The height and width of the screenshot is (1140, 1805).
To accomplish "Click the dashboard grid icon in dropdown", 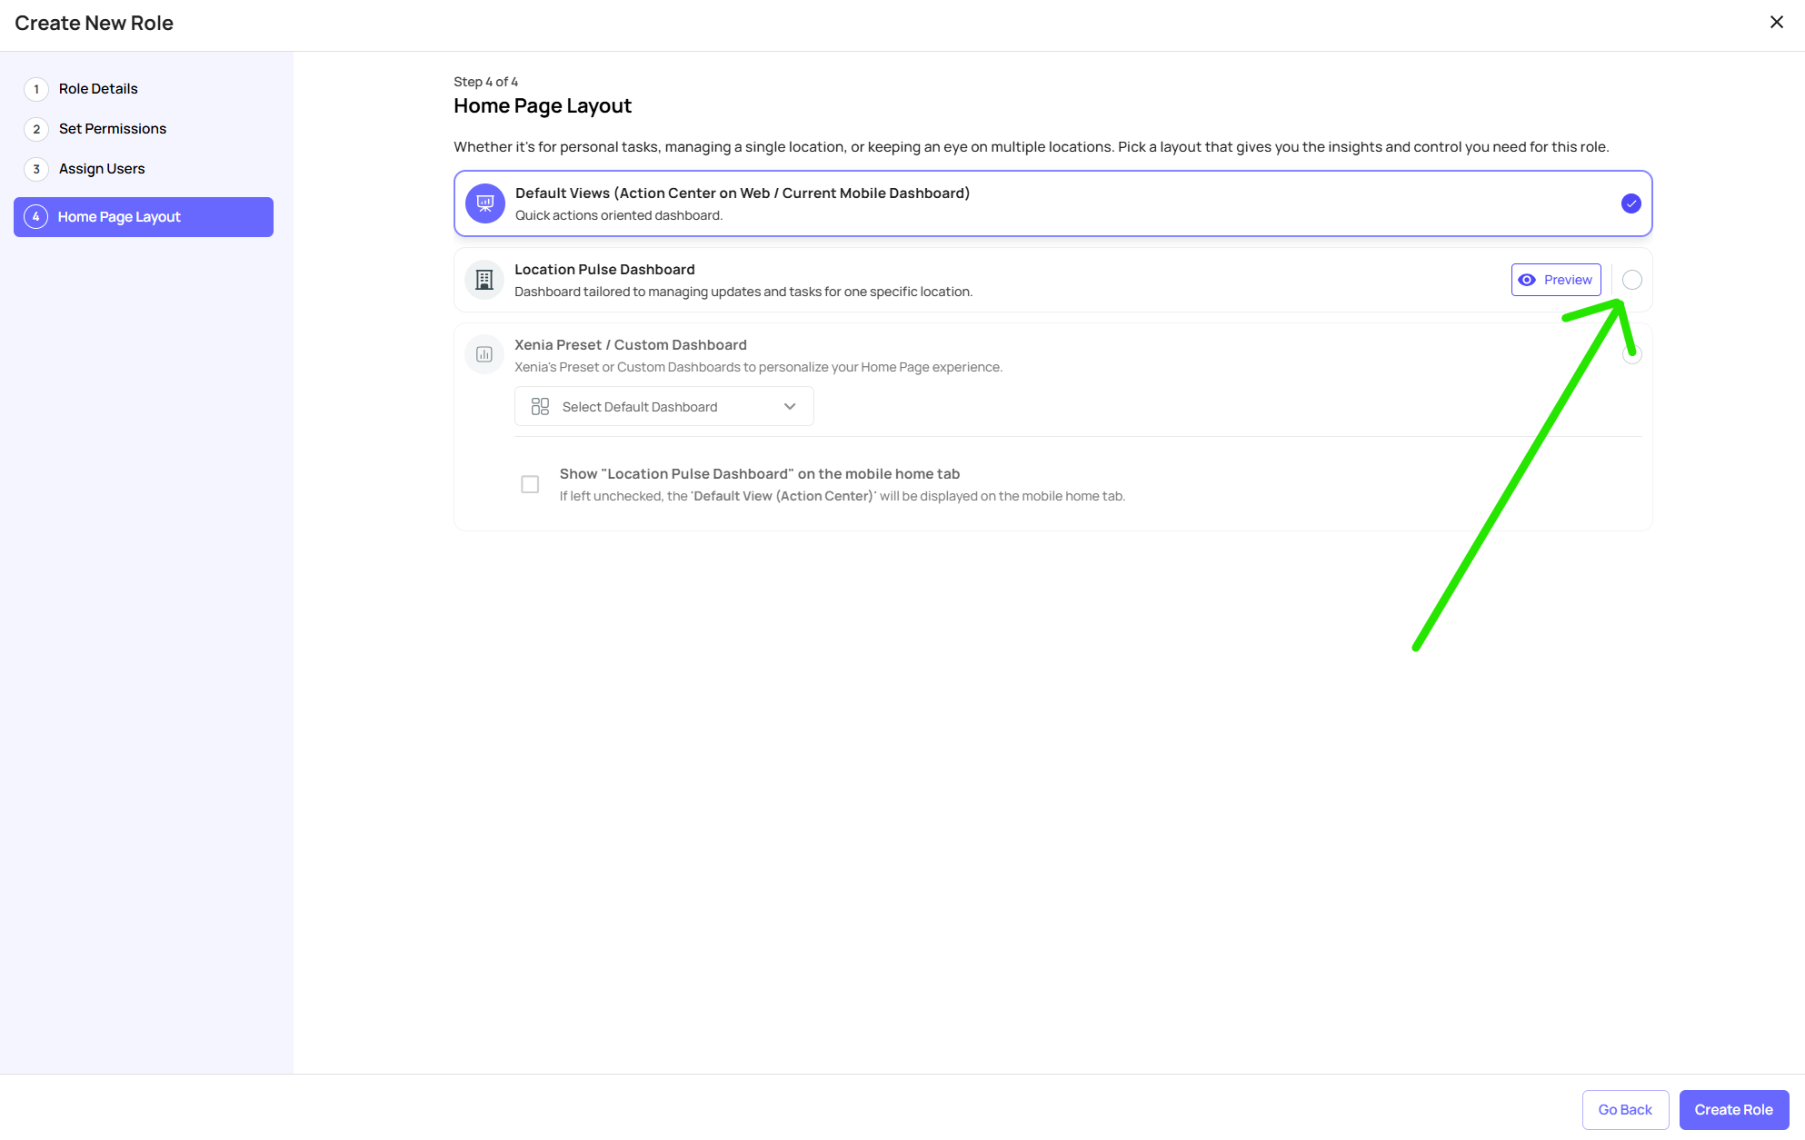I will pos(540,407).
